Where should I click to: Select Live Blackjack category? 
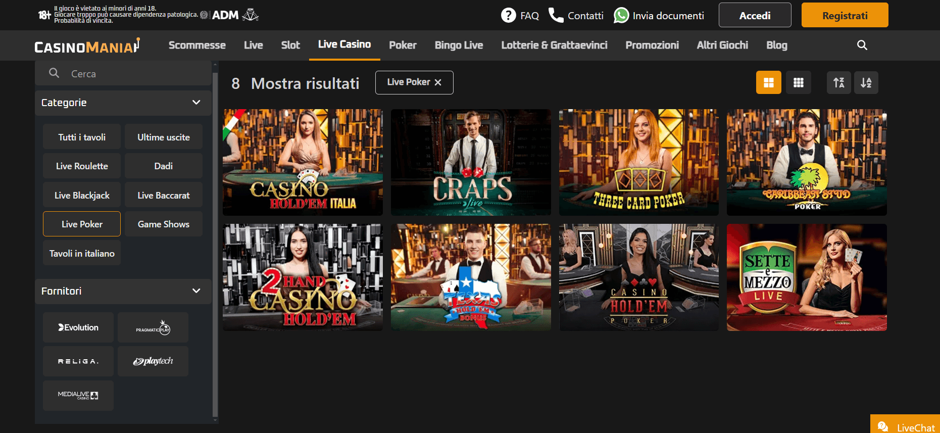click(x=82, y=195)
